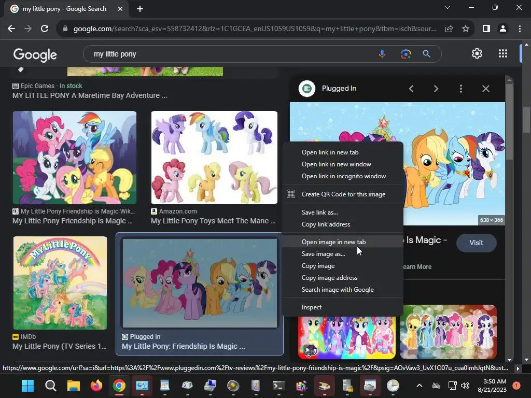Image resolution: width=531 pixels, height=398 pixels.
Task: Open the Google apps grid
Action: pos(503,53)
